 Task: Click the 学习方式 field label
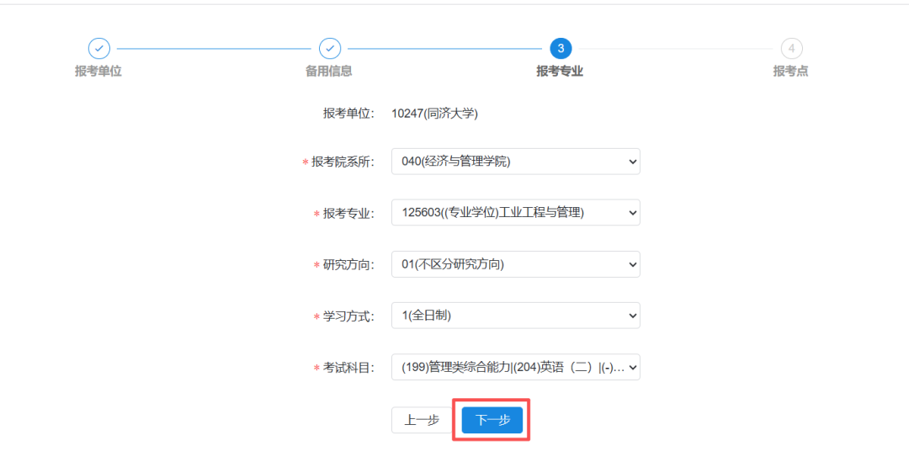point(348,316)
